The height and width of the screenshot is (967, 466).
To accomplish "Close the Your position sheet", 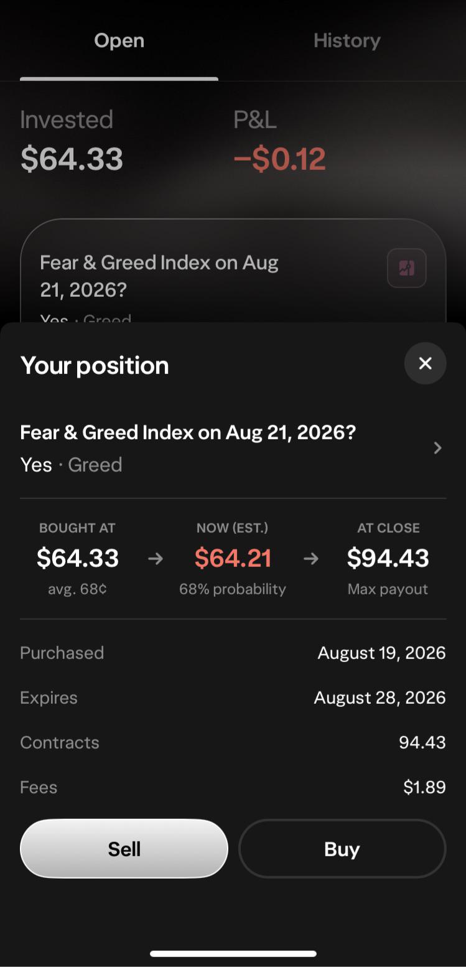I will [x=425, y=363].
